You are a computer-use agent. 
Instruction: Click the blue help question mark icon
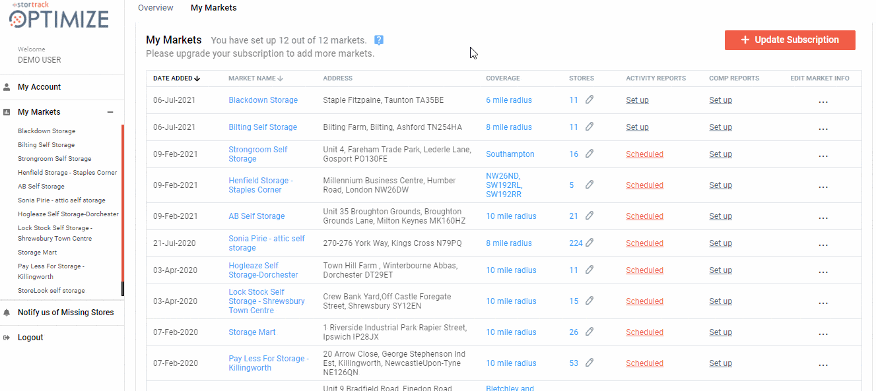click(x=379, y=40)
